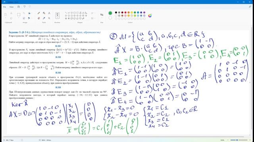The height and width of the screenshot is (142, 254).
Task: Pick the Curve shape
Action: (x=69, y=13)
